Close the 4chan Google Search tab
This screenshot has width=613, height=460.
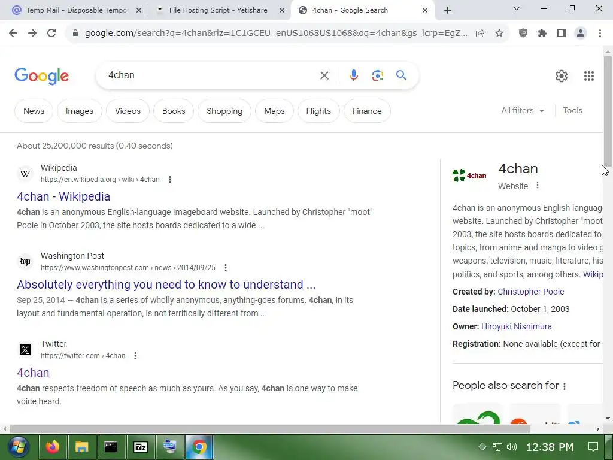click(425, 10)
